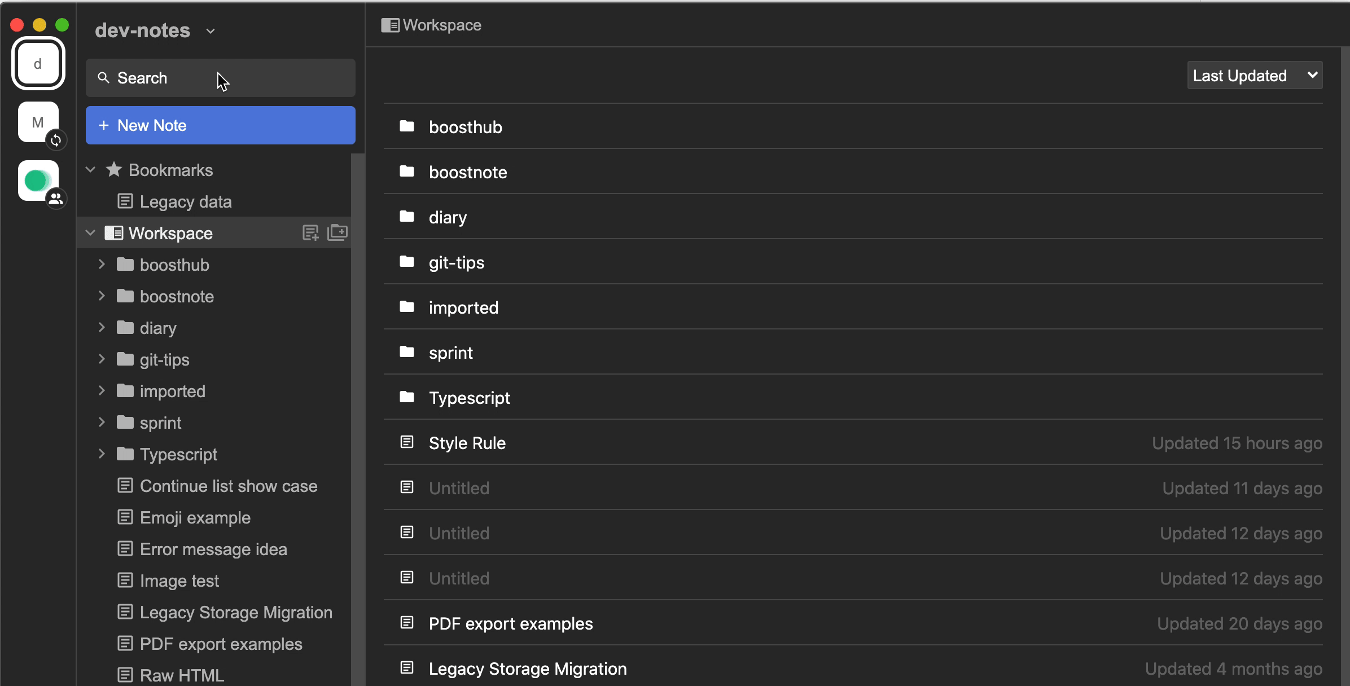Select Legacy data bookmark in sidebar
The width and height of the screenshot is (1350, 686).
pyautogui.click(x=185, y=201)
